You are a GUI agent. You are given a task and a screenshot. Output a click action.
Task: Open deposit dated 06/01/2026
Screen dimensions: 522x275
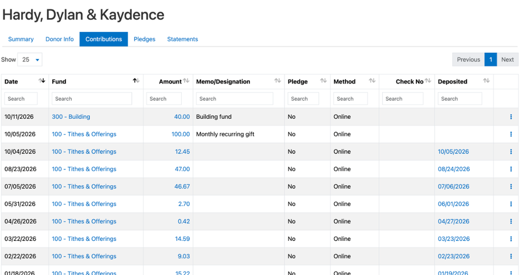[453, 204]
